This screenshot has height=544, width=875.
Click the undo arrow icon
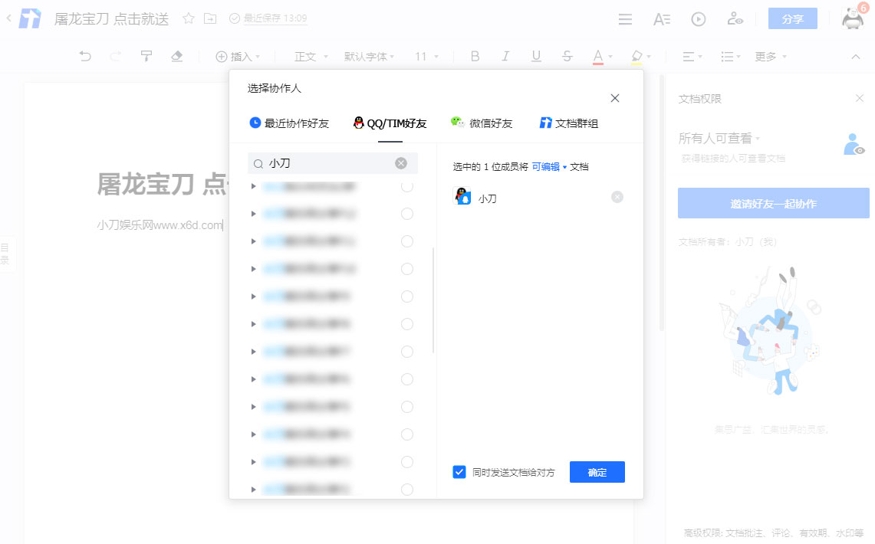pos(85,56)
